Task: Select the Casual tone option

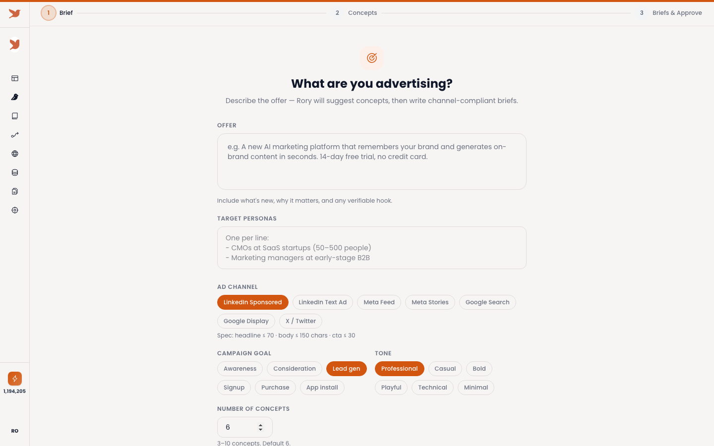Action: [445, 368]
